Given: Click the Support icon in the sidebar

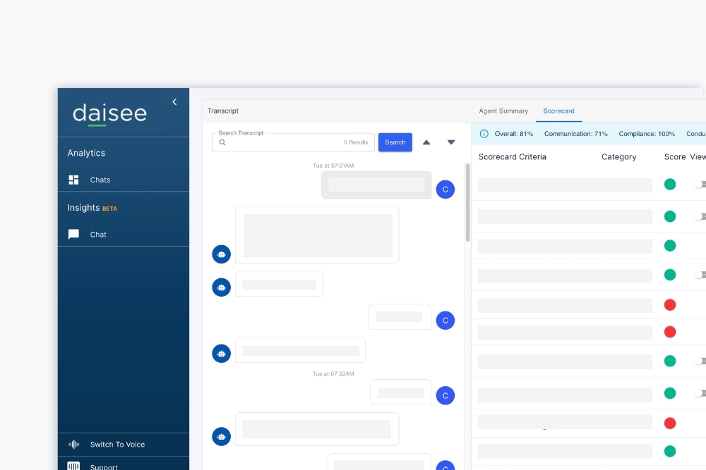Looking at the screenshot, I should click(73, 466).
